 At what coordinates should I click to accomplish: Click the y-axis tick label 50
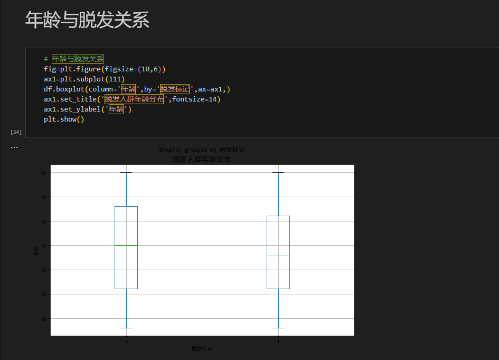coord(44,173)
